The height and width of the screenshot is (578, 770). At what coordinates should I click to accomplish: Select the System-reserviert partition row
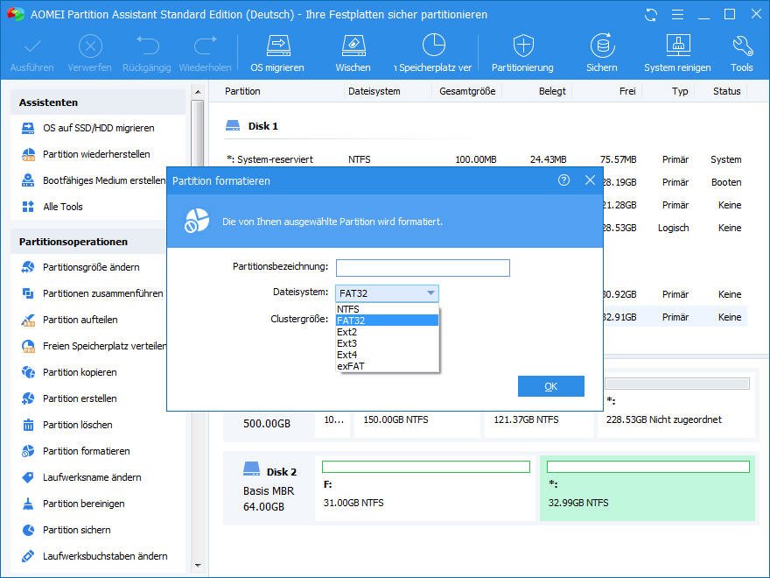(485, 159)
